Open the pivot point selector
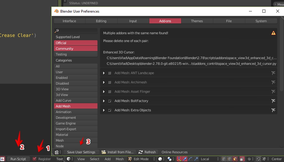284x162 pixels. 171,159
